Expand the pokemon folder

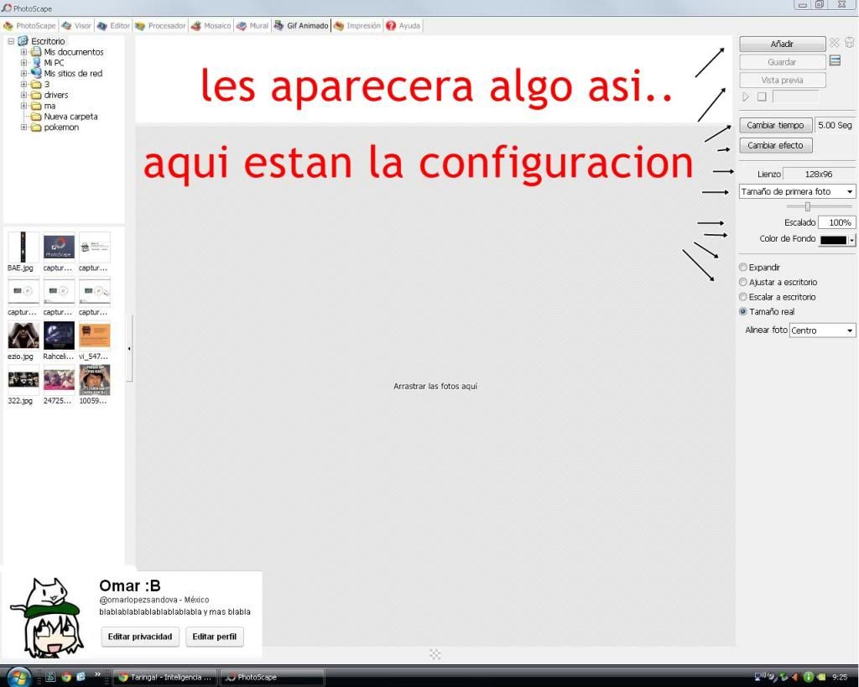23,128
